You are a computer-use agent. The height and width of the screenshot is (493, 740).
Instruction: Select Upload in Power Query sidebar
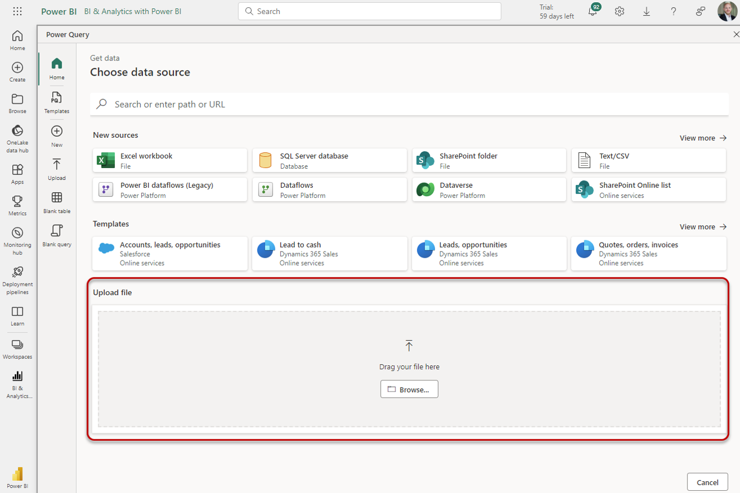(57, 169)
